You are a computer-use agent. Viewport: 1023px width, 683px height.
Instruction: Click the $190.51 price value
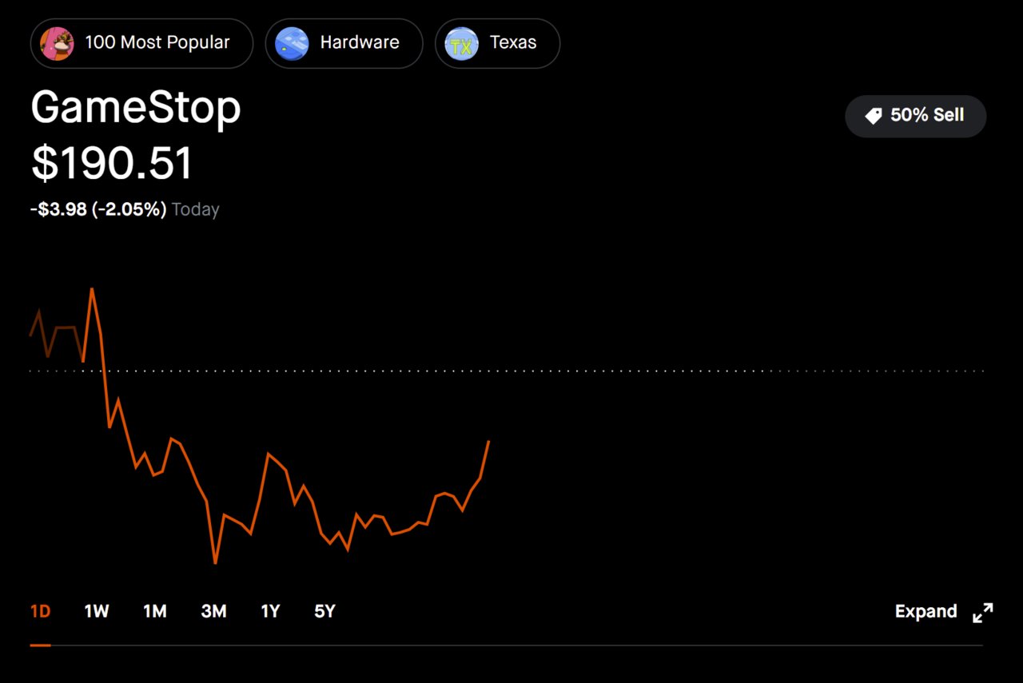(112, 164)
